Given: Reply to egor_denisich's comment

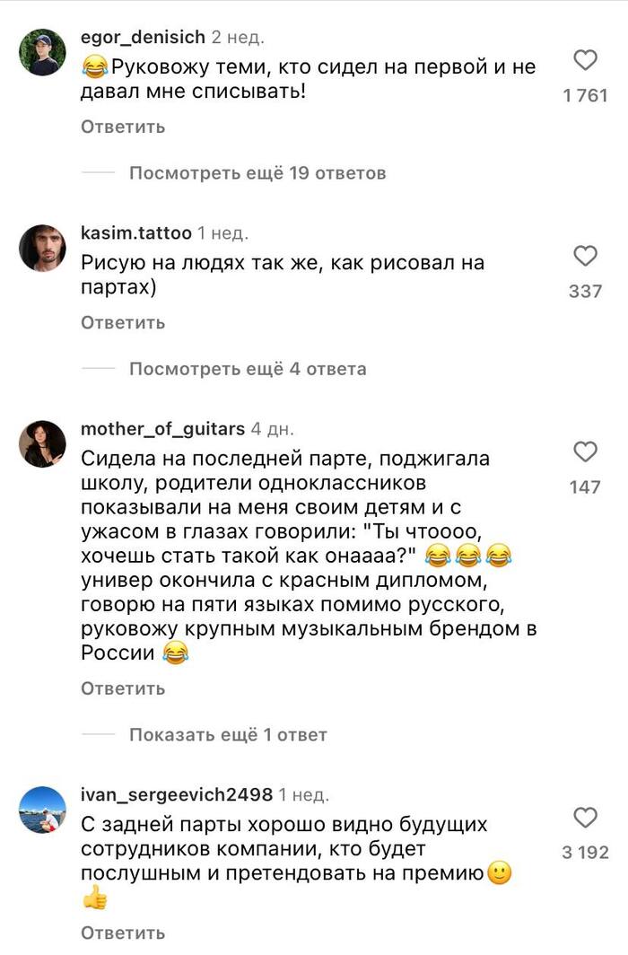Looking at the screenshot, I should tap(123, 127).
